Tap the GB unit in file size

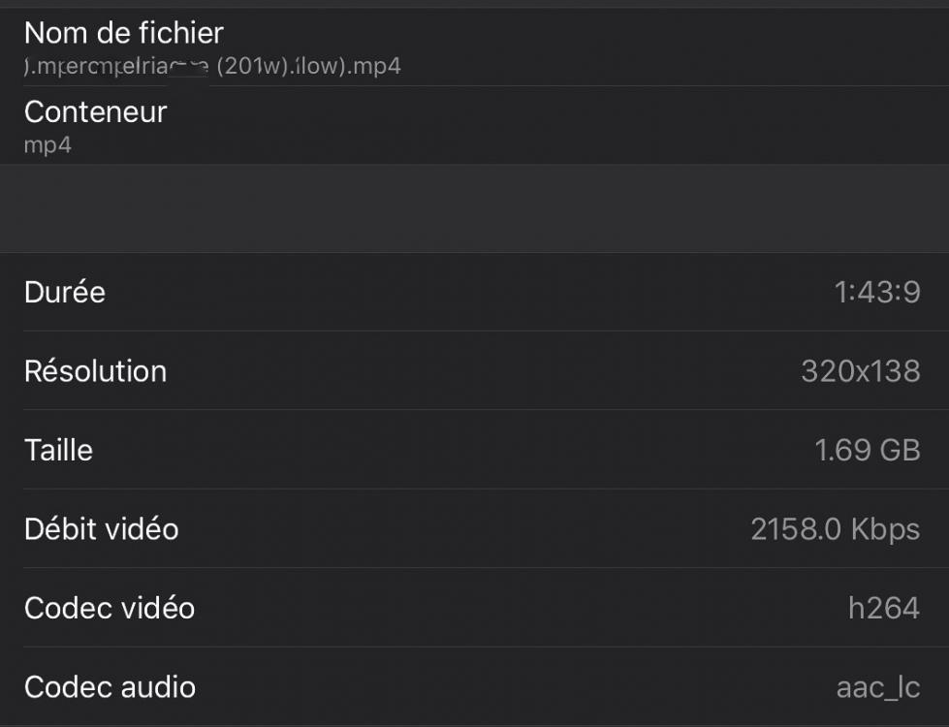(900, 450)
